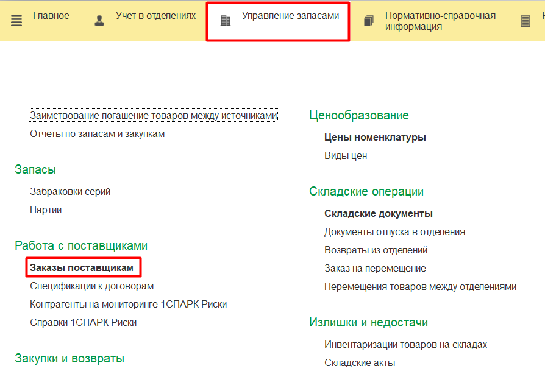Image resolution: width=545 pixels, height=374 pixels.
Task: Click the person icon for Учет в отделениях
Action: click(99, 21)
